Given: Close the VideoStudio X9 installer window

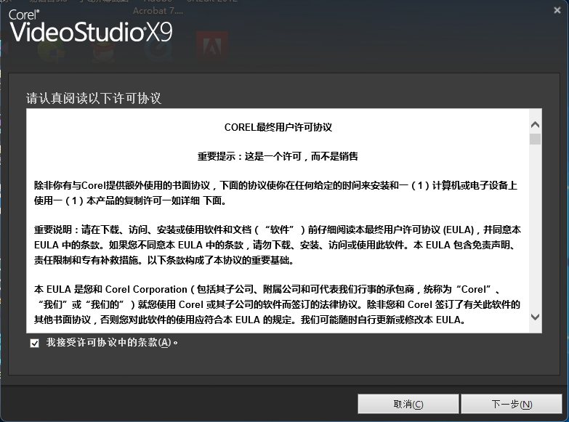Looking at the screenshot, I should (557, 10).
